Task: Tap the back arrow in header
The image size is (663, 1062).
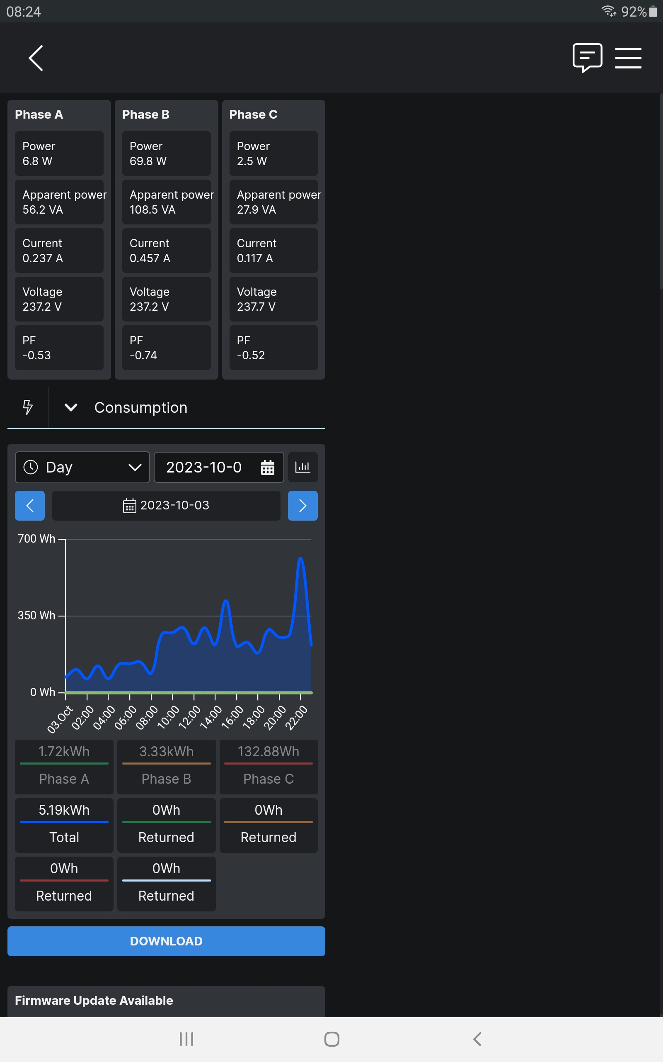Action: click(36, 58)
